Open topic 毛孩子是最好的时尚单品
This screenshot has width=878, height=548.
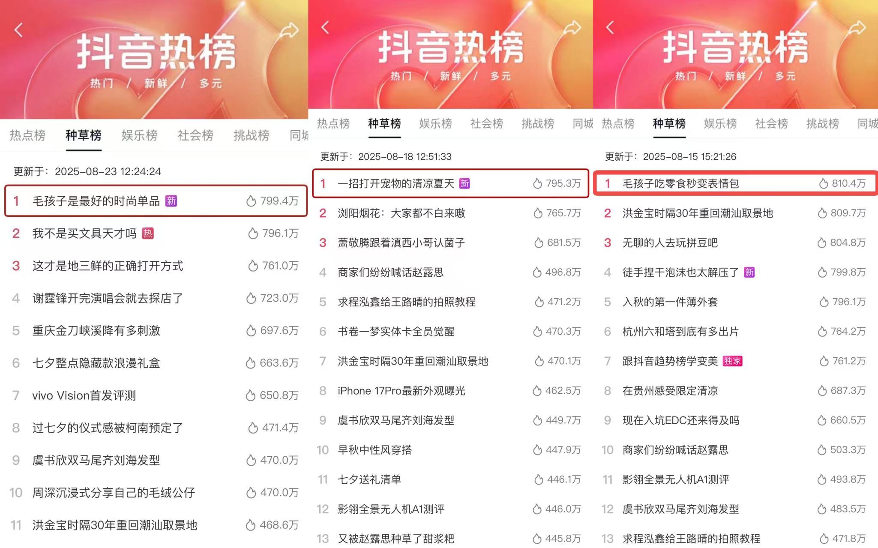click(96, 201)
